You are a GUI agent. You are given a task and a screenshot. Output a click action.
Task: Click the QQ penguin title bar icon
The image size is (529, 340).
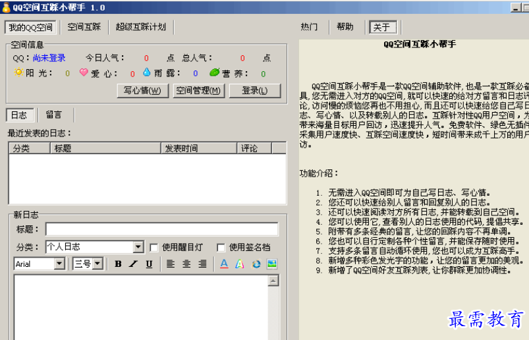coord(6,7)
